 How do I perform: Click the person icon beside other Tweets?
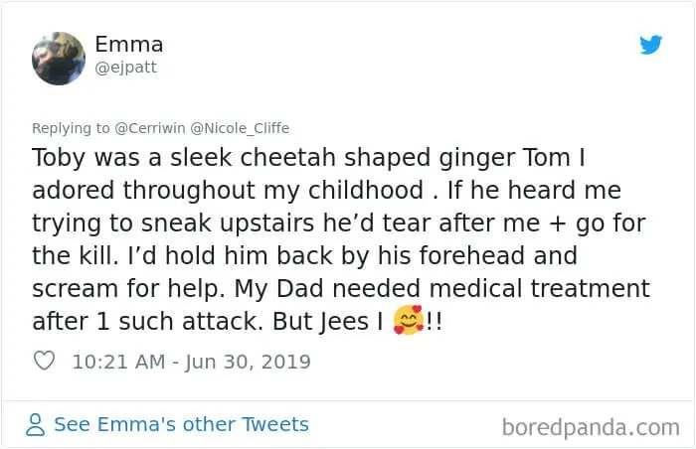pyautogui.click(x=36, y=425)
